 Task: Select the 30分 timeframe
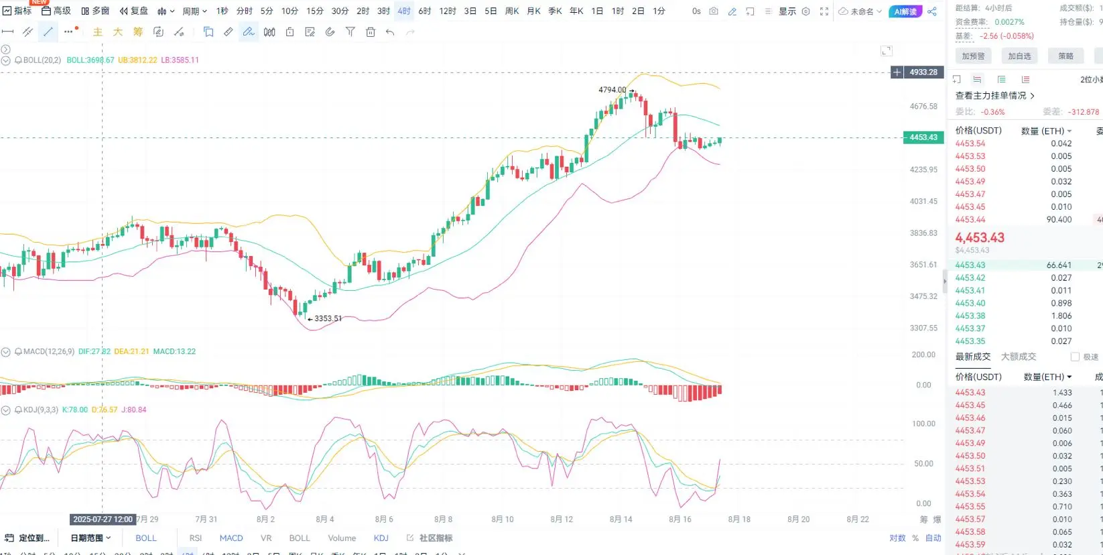pyautogui.click(x=340, y=11)
